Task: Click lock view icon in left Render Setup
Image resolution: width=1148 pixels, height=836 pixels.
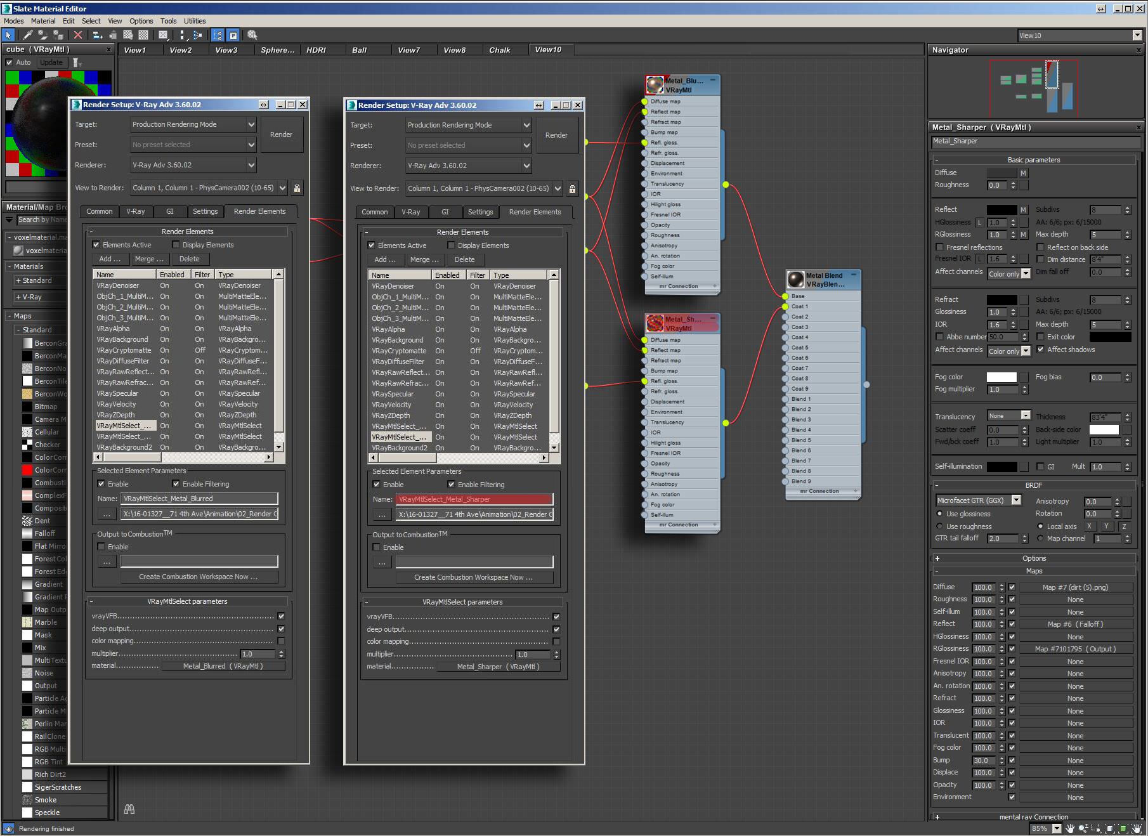Action: click(297, 188)
